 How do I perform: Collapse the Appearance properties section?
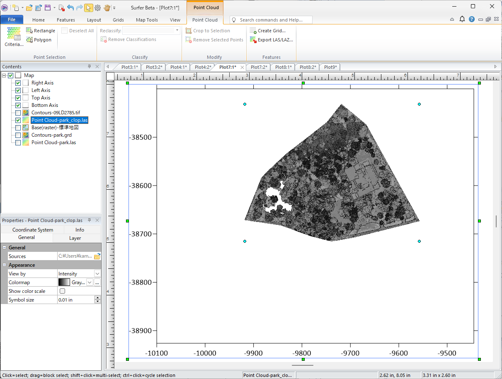point(5,265)
